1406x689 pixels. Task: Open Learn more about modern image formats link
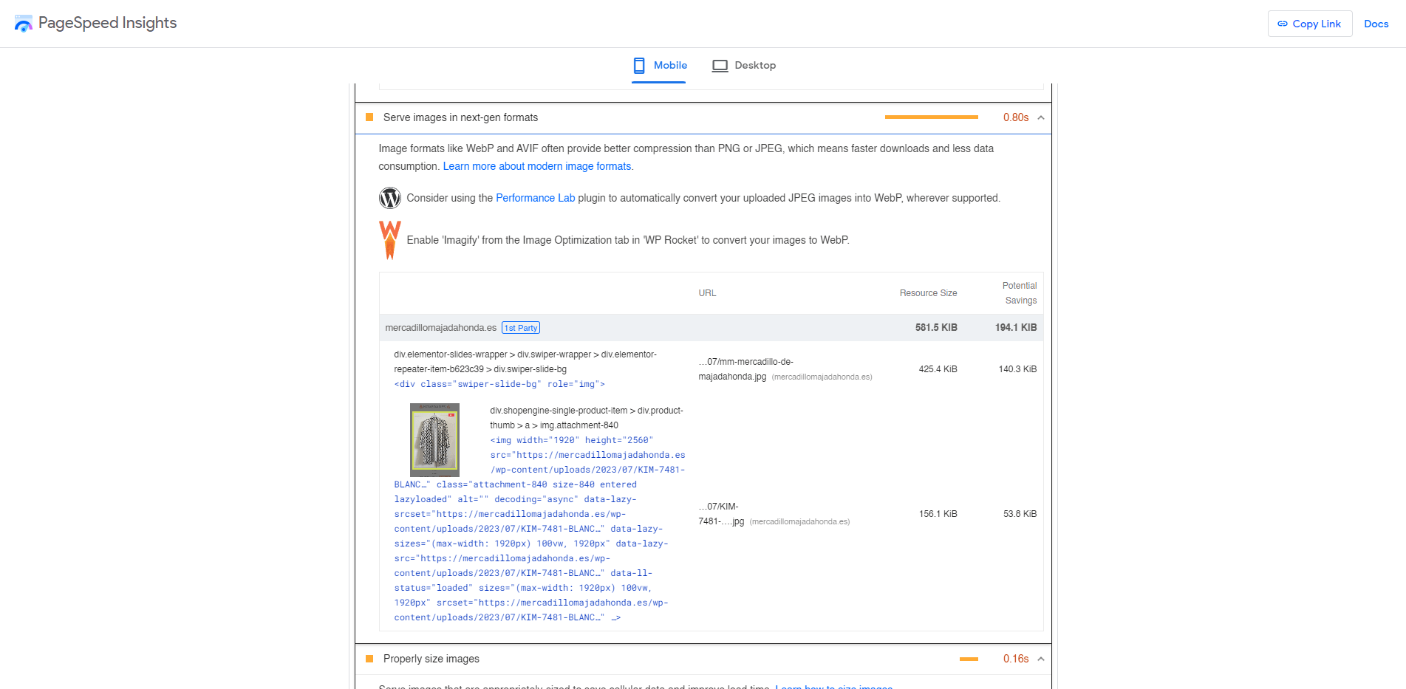click(x=537, y=166)
